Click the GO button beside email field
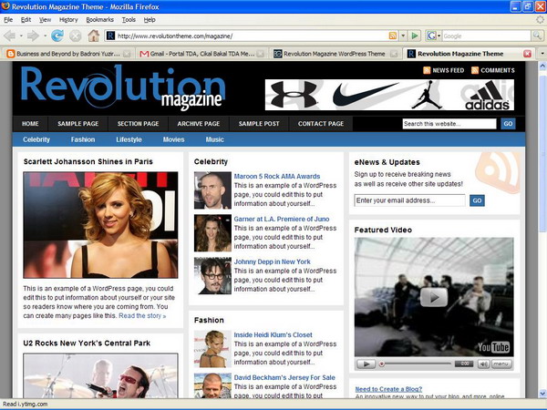 click(x=477, y=200)
